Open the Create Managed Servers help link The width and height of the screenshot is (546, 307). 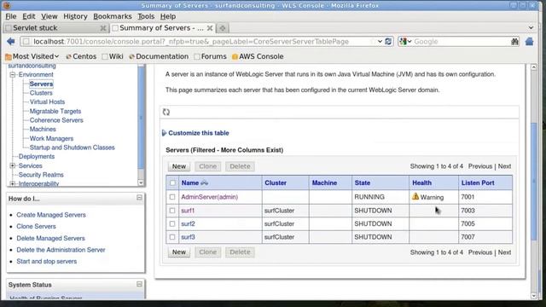pyautogui.click(x=51, y=215)
